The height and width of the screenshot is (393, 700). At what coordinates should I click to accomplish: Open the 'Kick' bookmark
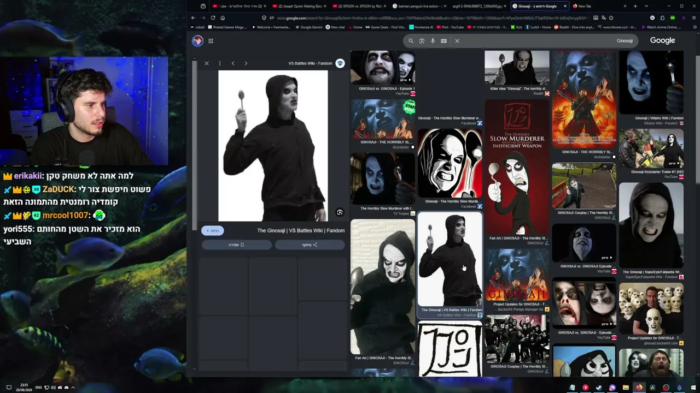[x=517, y=27]
